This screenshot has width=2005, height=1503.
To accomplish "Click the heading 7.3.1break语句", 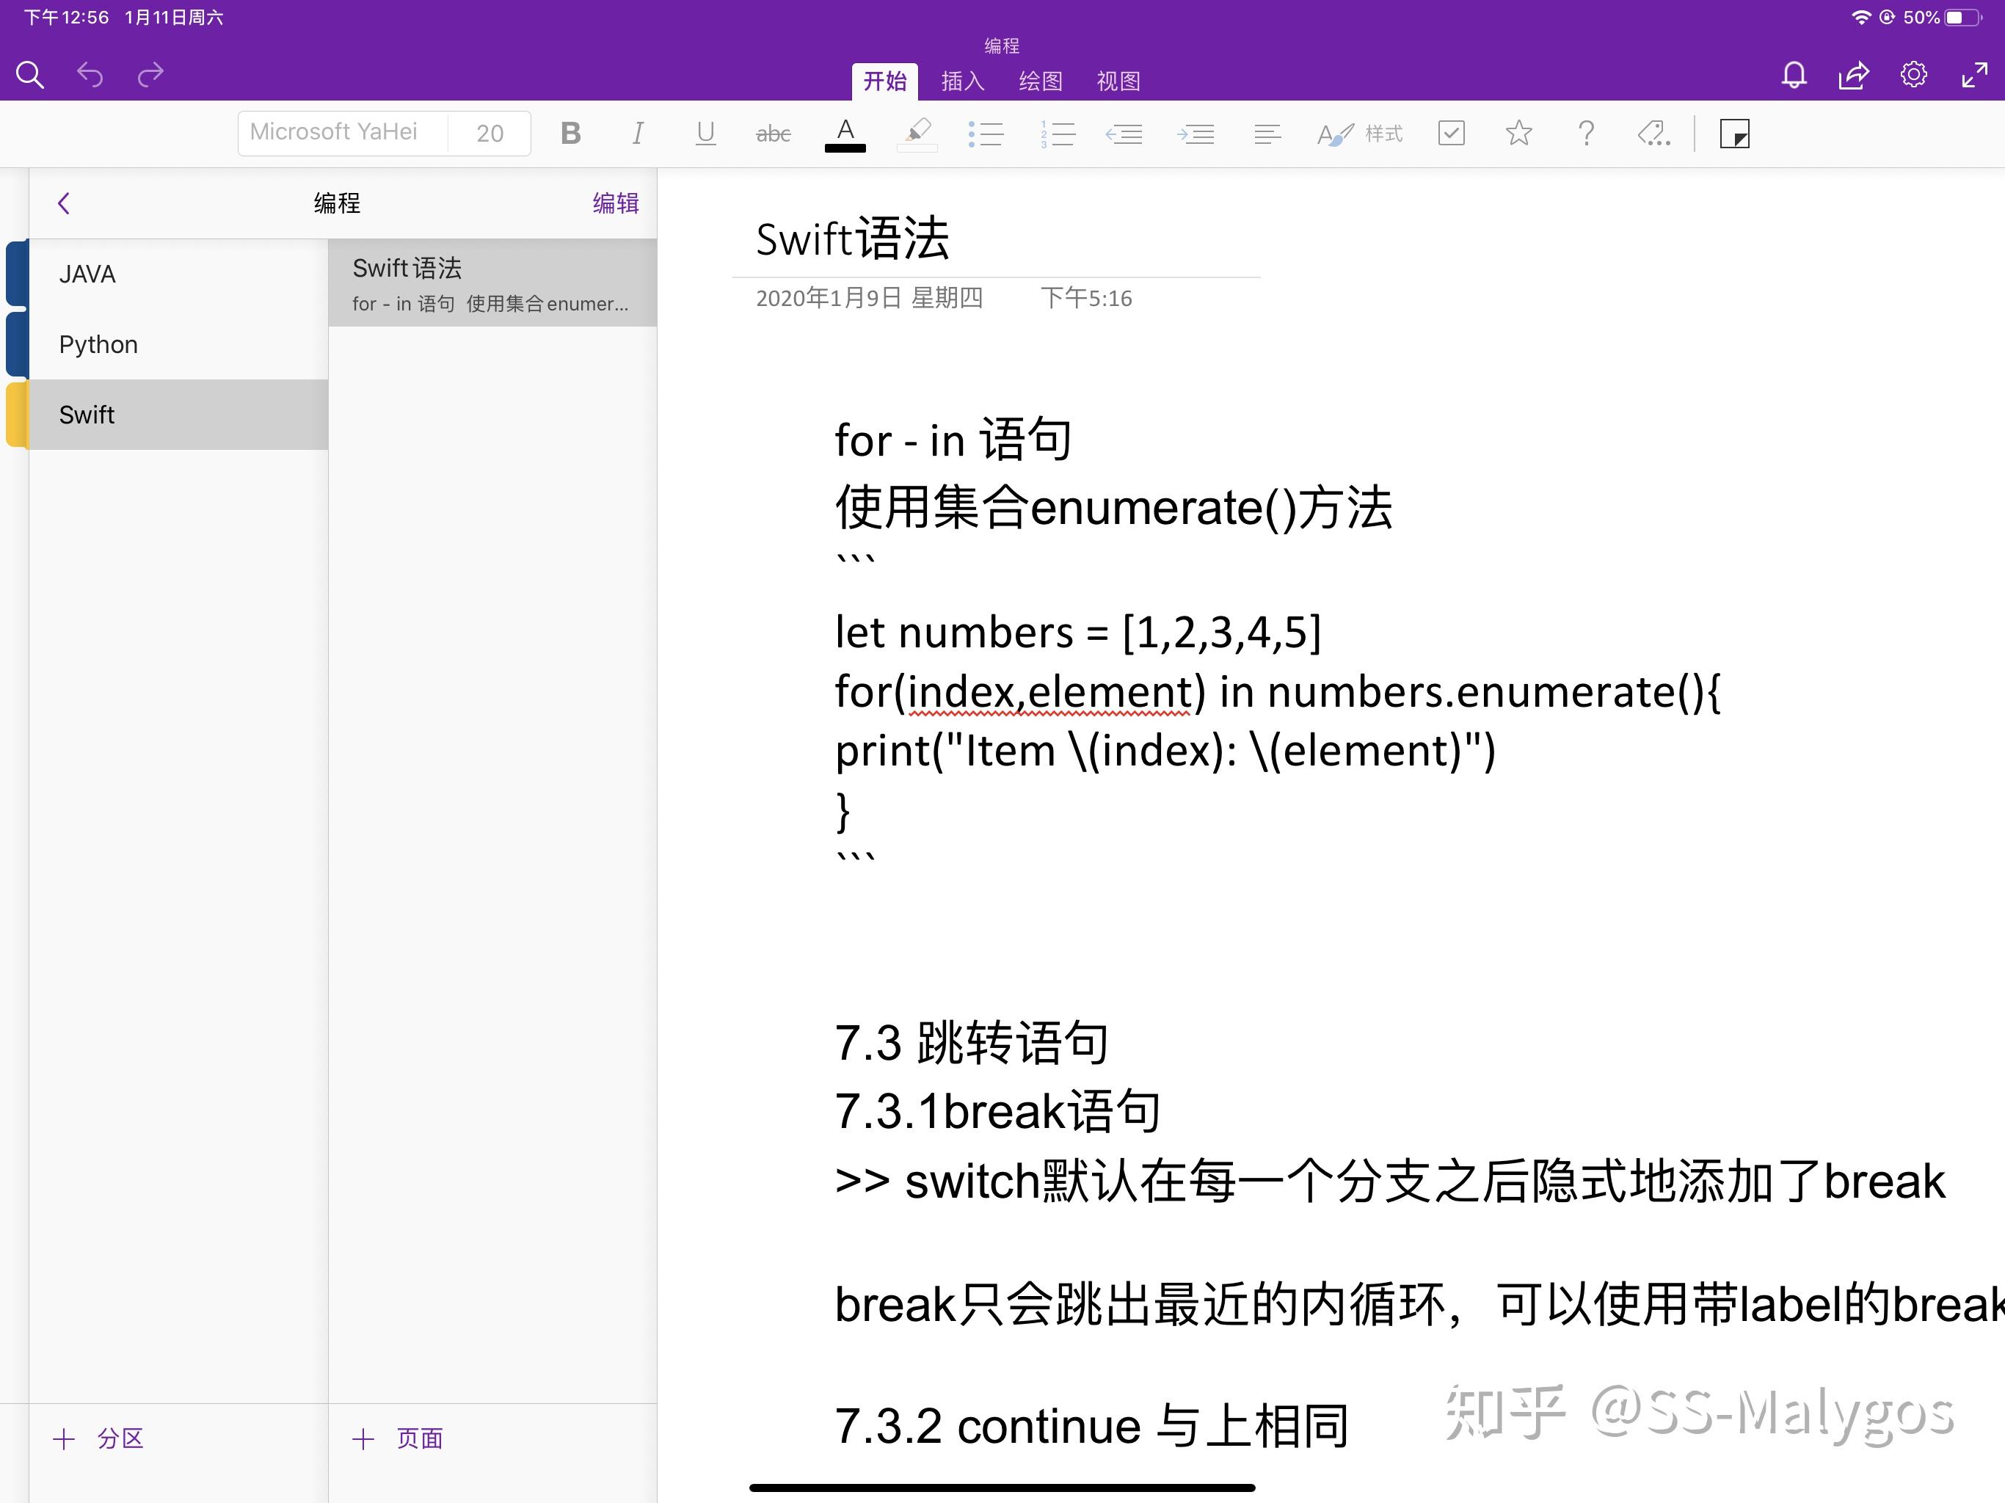I will point(997,1111).
